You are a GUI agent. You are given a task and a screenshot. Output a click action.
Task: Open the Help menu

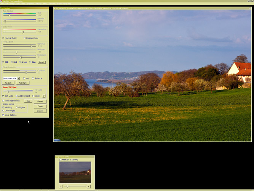(x=45, y=3)
